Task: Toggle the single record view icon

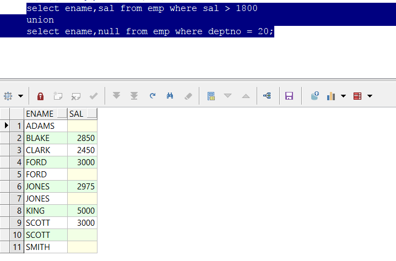Action: click(211, 96)
